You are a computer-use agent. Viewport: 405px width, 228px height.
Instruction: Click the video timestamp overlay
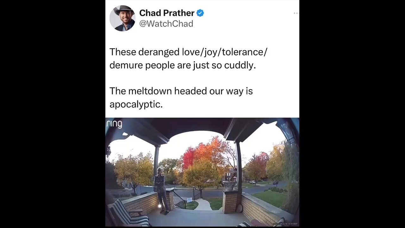point(285,224)
